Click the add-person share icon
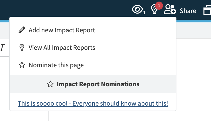This screenshot has height=121, width=211. [x=170, y=10]
